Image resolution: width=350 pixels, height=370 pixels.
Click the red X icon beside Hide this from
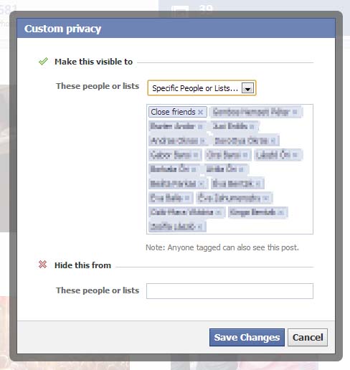click(x=43, y=265)
